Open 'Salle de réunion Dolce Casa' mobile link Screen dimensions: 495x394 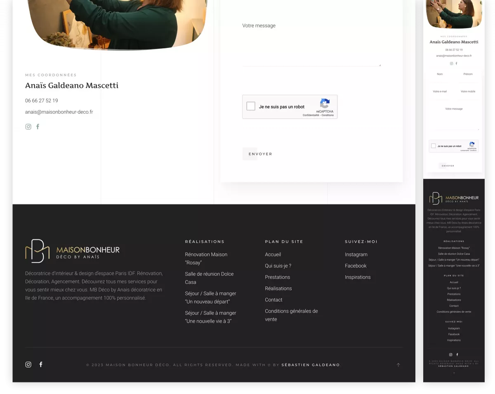click(454, 254)
